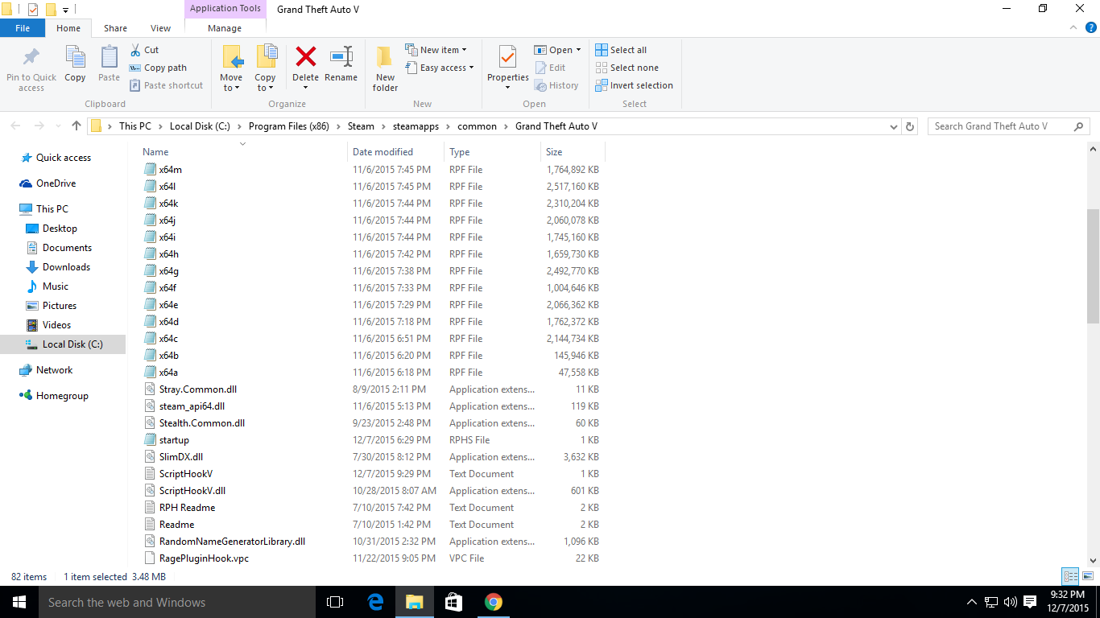Viewport: 1100px width, 618px height.
Task: Select Quick access in the navigation pane
Action: coord(64,158)
